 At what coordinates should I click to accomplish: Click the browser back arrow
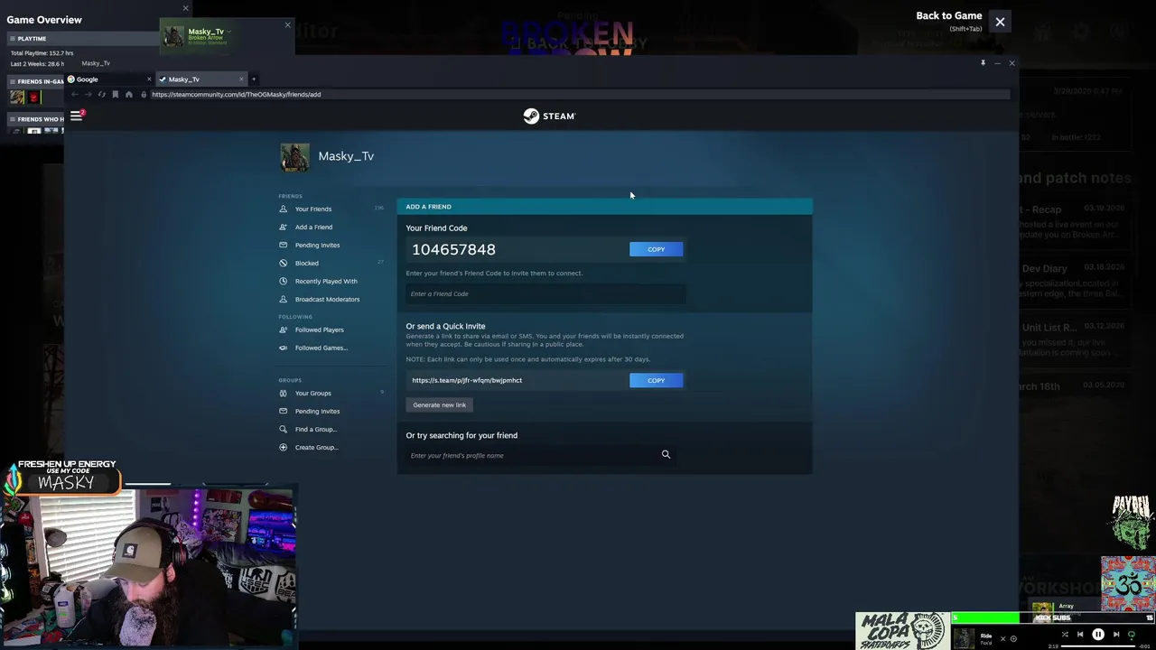tap(75, 94)
